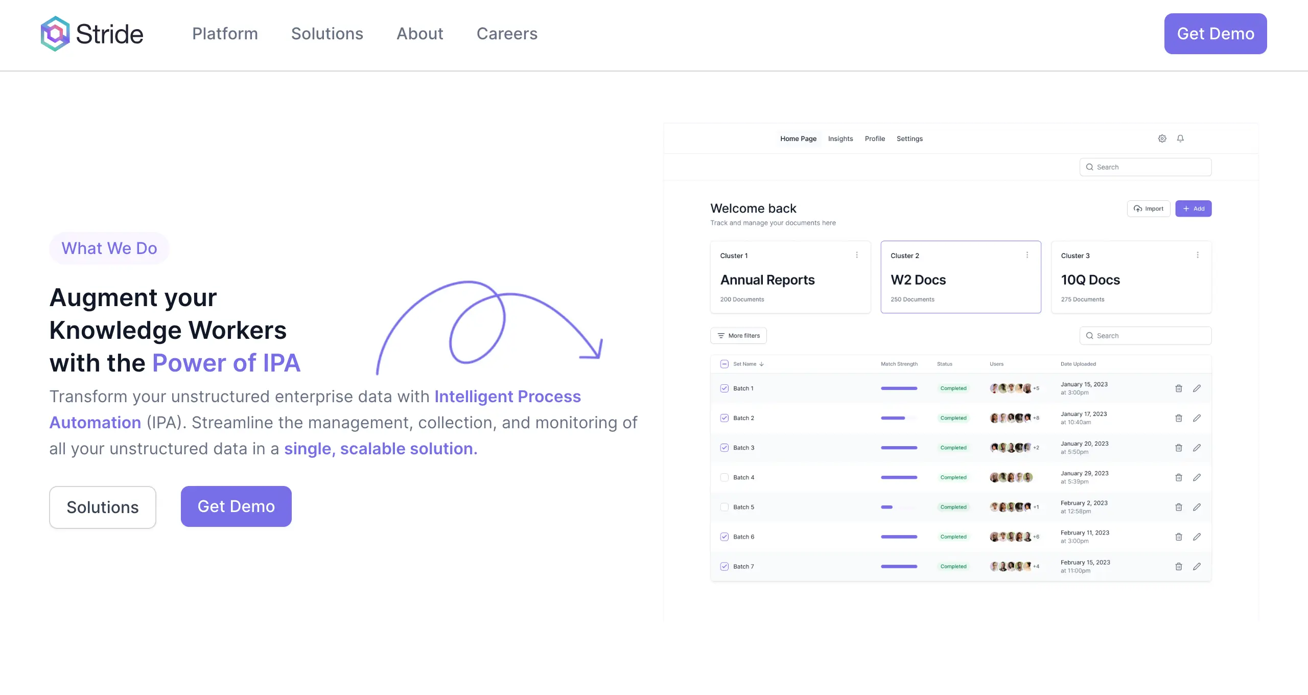Delete Batch 7 using trash icon
This screenshot has width=1308, height=695.
pyautogui.click(x=1179, y=566)
